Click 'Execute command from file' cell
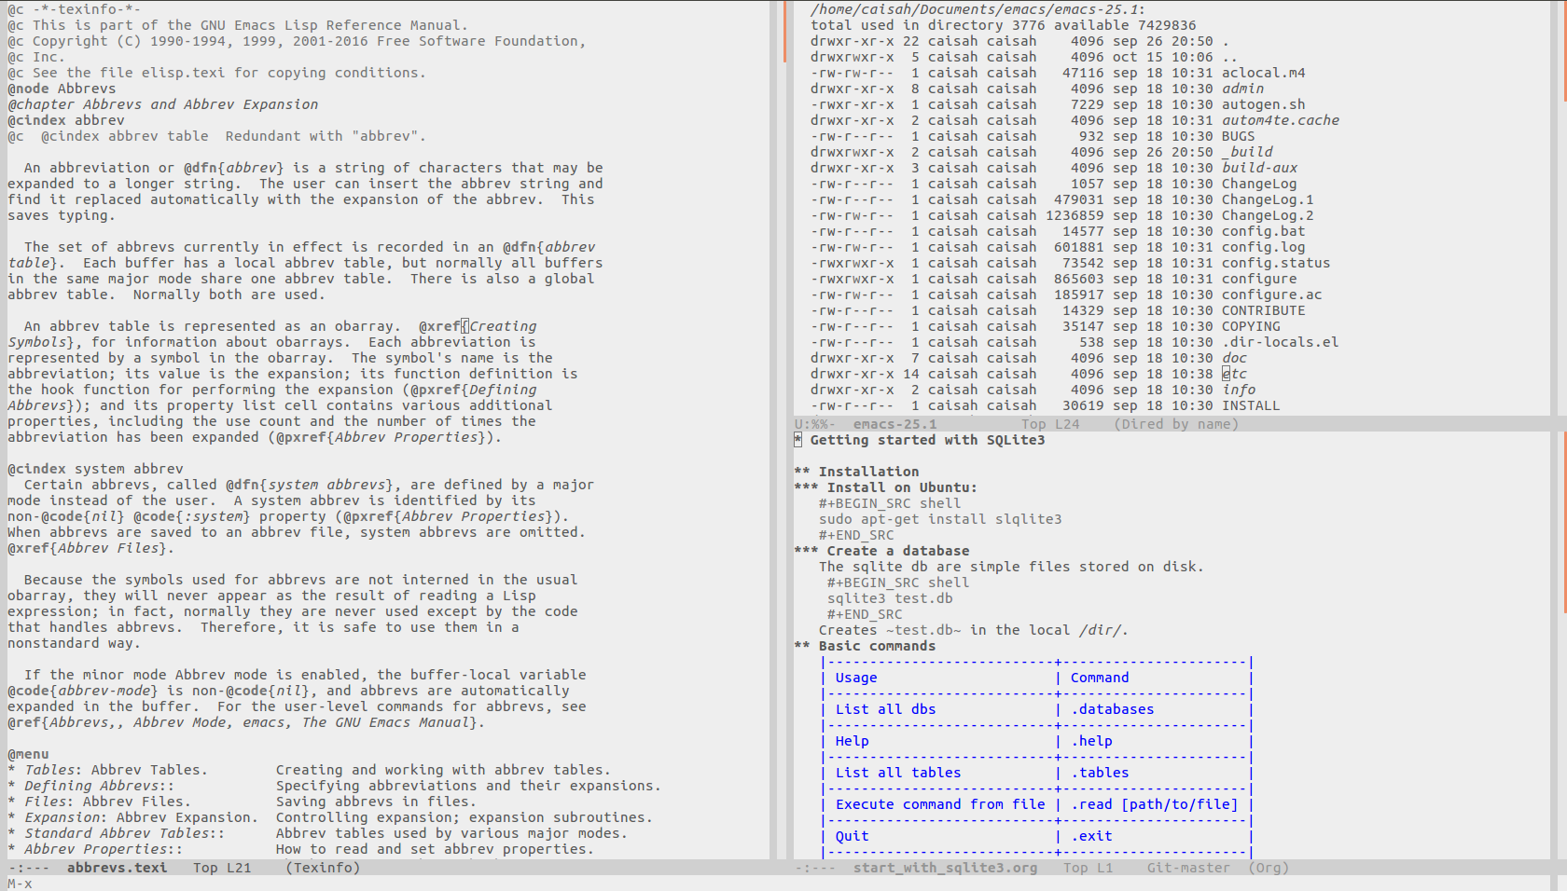The height and width of the screenshot is (891, 1567). (x=940, y=804)
